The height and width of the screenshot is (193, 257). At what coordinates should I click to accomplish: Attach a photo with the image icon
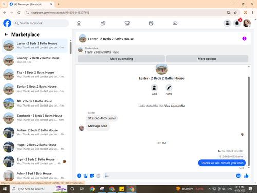coord(85,176)
